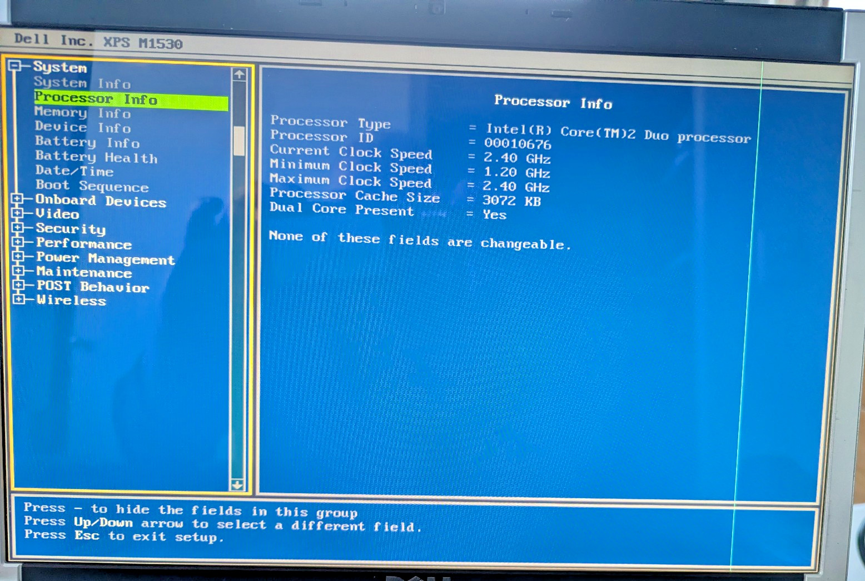
Task: Open Device Info page
Action: coord(82,127)
